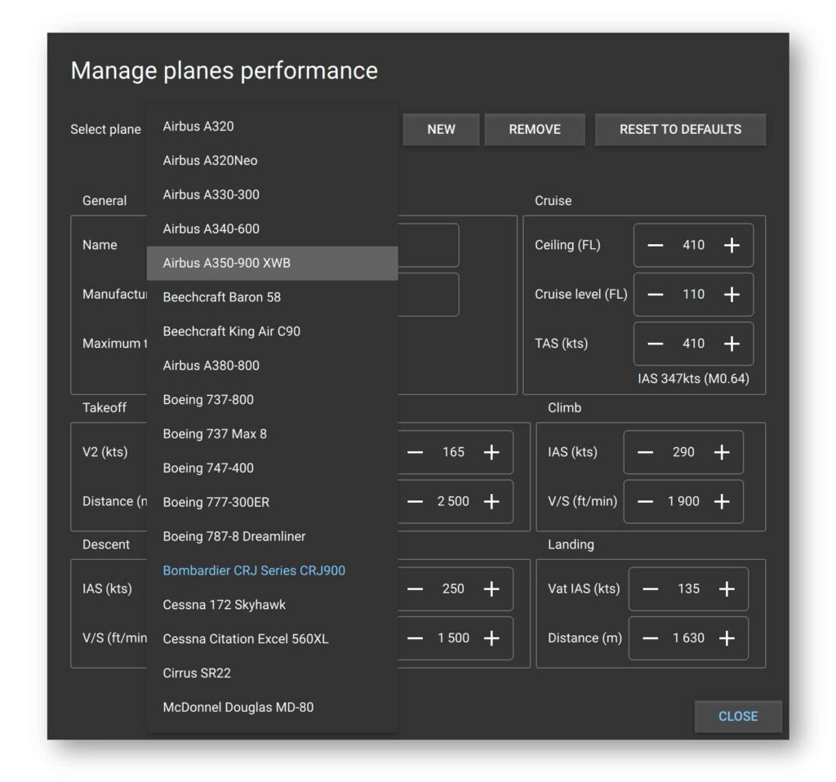Select Airbus A380-800 option

coord(273,365)
